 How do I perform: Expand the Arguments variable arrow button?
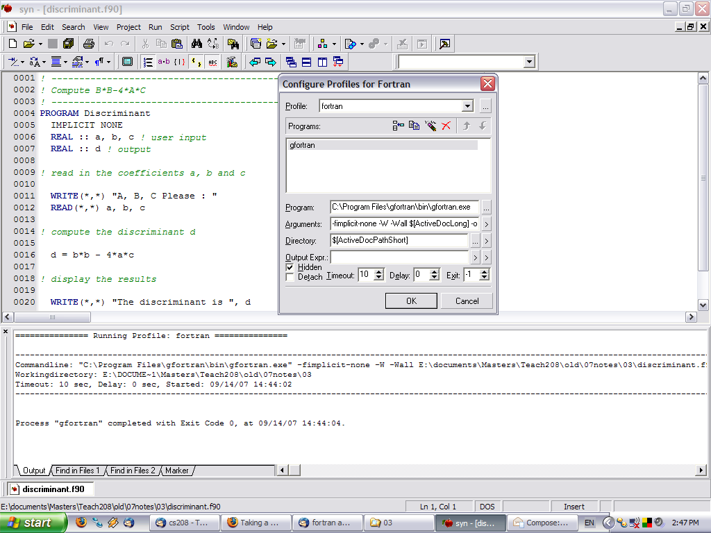[x=486, y=224]
